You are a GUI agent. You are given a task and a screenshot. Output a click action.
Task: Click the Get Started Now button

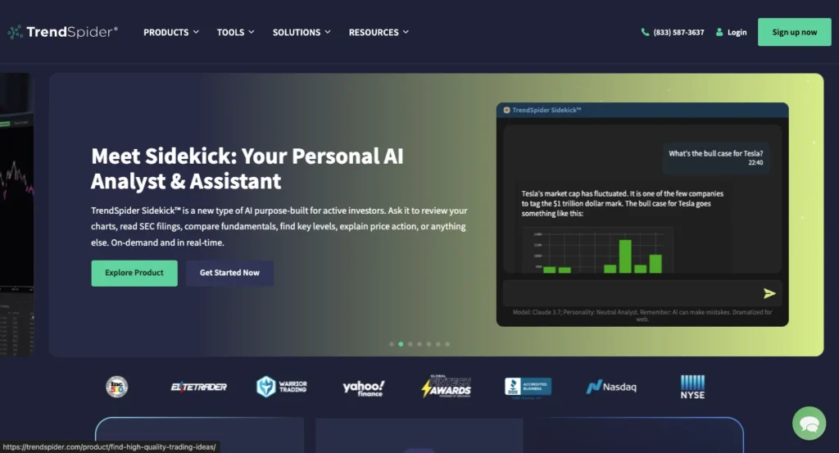pos(229,273)
